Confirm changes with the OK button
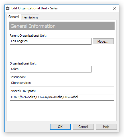 60,126
